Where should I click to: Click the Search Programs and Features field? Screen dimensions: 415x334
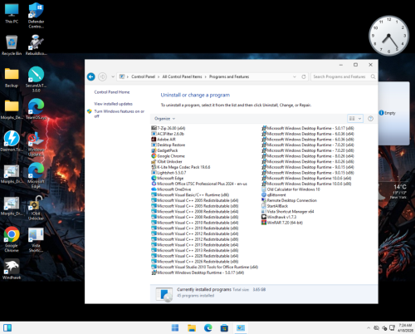(340, 76)
